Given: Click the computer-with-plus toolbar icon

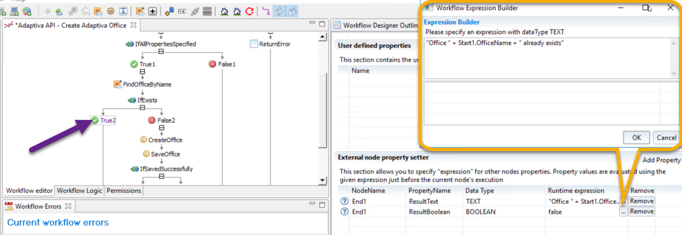Looking at the screenshot, I should pyautogui.click(x=15, y=11).
